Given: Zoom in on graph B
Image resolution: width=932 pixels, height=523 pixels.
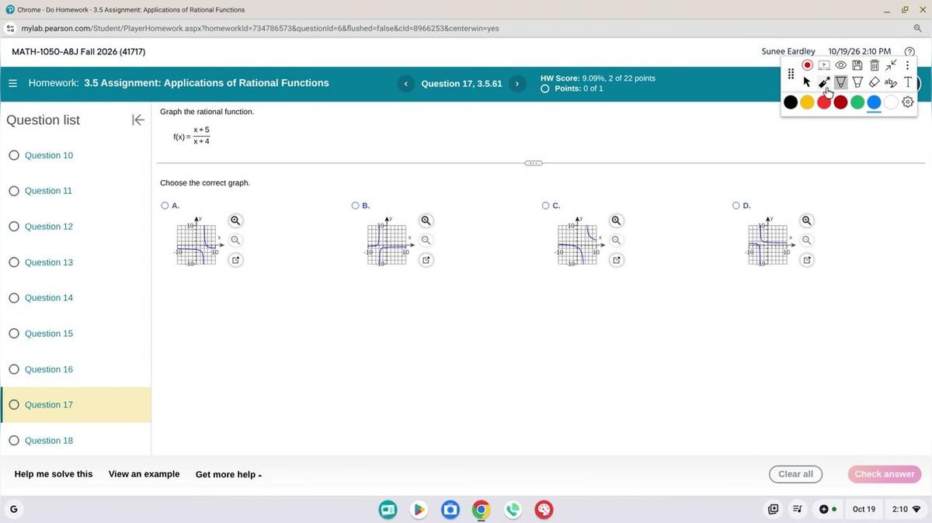Looking at the screenshot, I should pyautogui.click(x=426, y=220).
